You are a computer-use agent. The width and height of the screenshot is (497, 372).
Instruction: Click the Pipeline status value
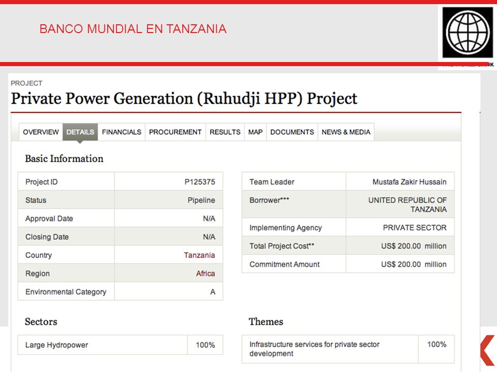pyautogui.click(x=201, y=200)
